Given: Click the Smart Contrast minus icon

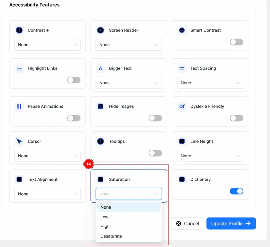Looking at the screenshot, I should (182, 30).
